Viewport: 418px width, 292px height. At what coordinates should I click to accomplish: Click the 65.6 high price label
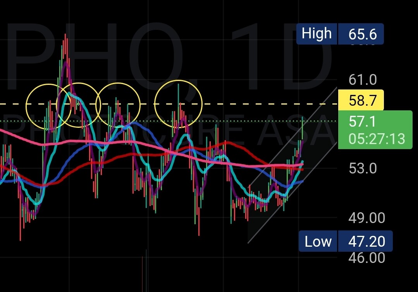pos(361,34)
